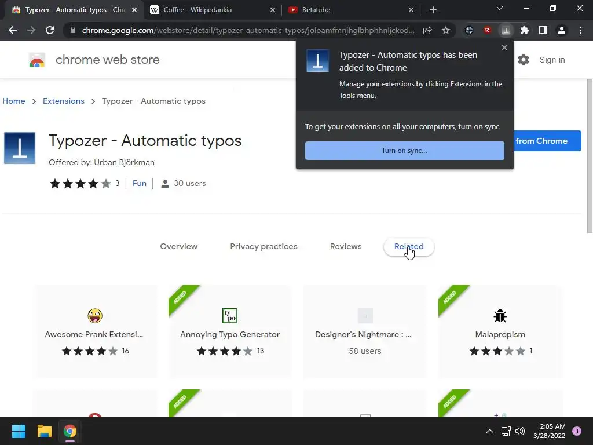Viewport: 593px width, 445px height.
Task: Open the Extensions puzzle menu
Action: click(525, 30)
